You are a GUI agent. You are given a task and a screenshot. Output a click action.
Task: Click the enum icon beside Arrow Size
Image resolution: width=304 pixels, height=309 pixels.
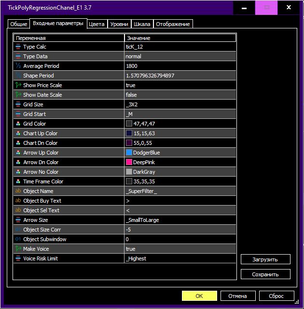(x=18, y=220)
